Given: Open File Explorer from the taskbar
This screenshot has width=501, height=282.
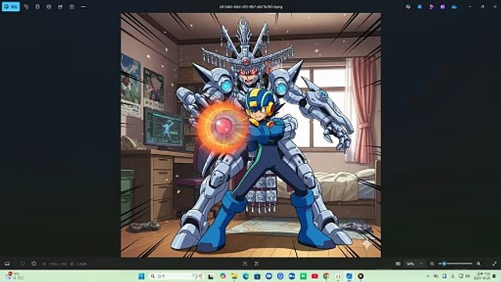Looking at the screenshot, I should click(234, 277).
